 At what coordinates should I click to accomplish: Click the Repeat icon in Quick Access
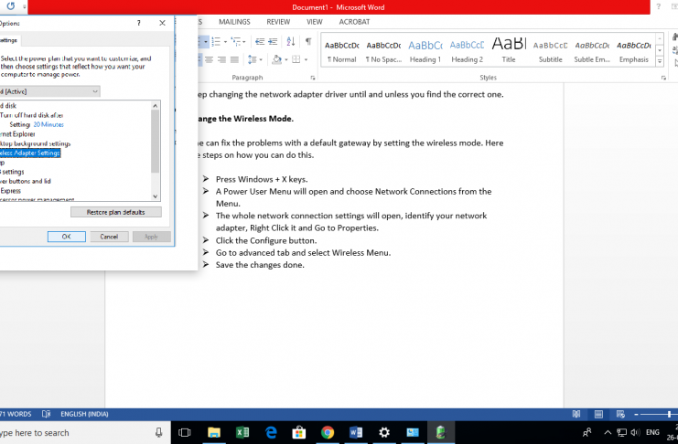pos(11,6)
